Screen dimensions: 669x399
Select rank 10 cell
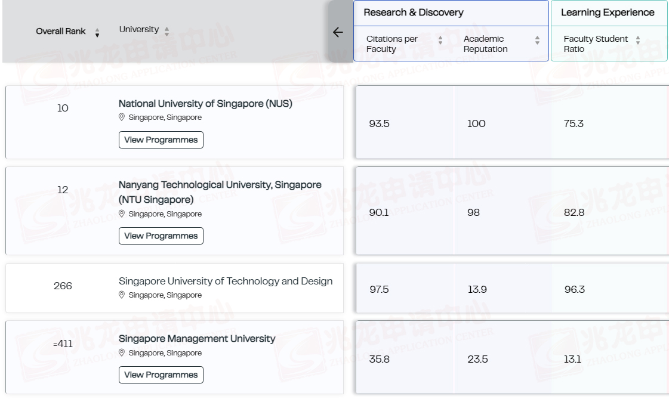pos(63,109)
